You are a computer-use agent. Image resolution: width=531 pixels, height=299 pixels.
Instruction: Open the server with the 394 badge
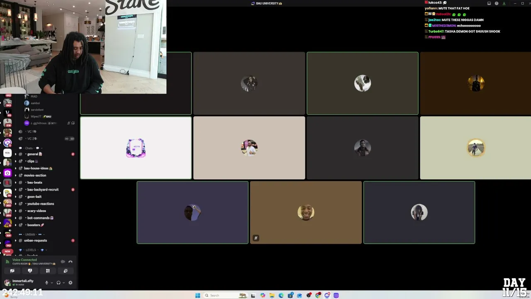7,213
